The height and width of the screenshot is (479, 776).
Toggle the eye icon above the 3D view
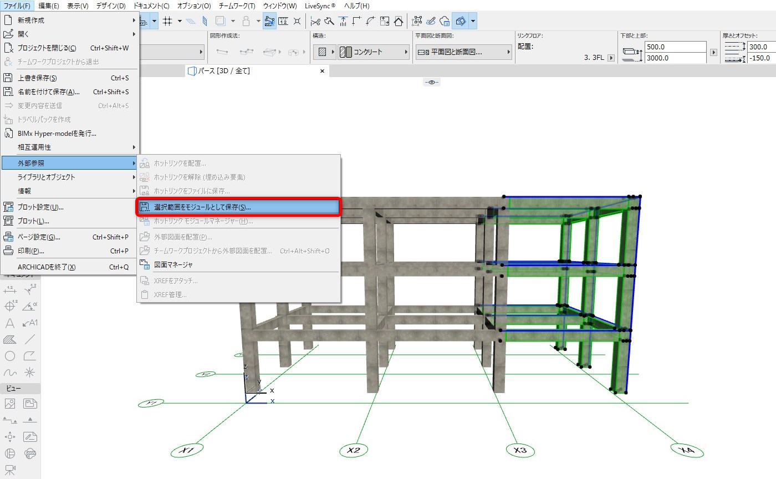432,81
